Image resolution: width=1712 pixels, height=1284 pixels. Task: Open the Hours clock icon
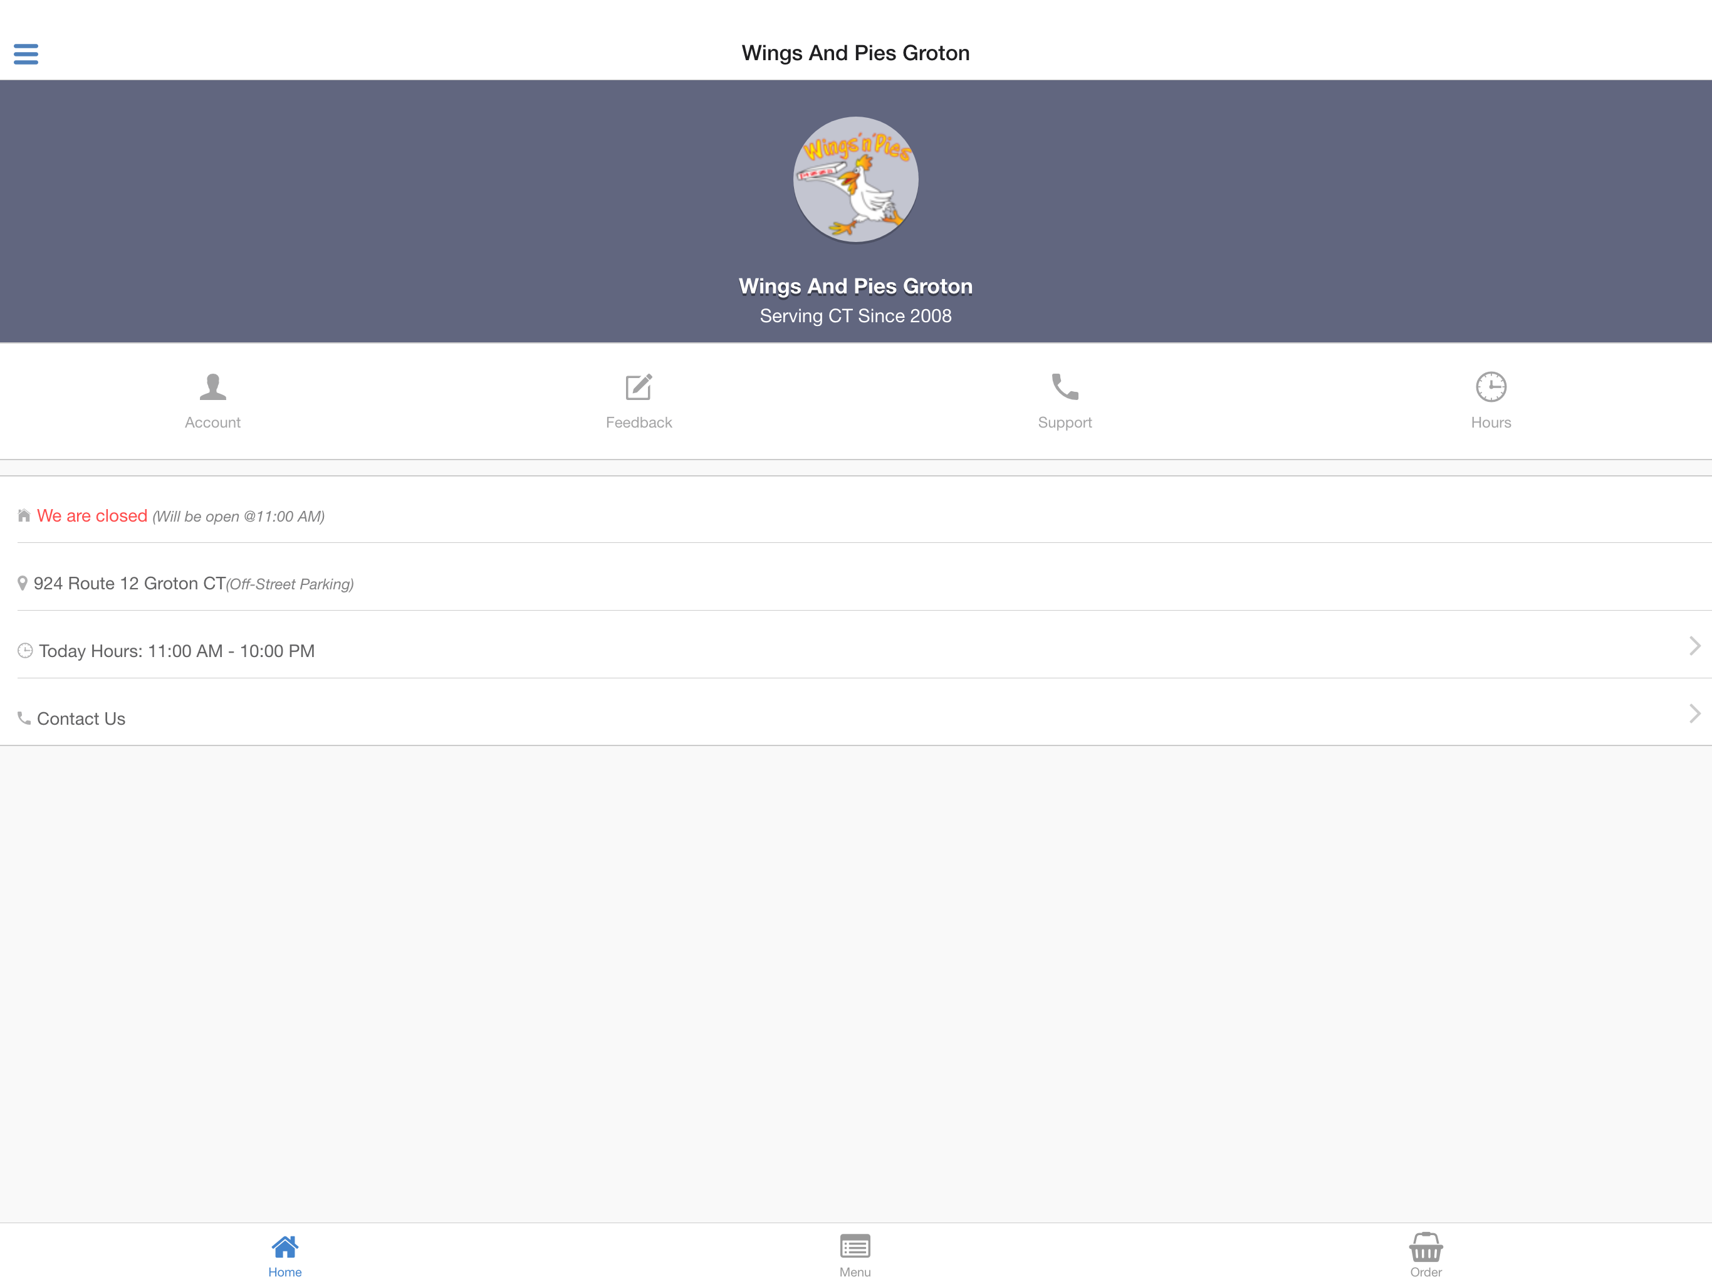coord(1491,386)
